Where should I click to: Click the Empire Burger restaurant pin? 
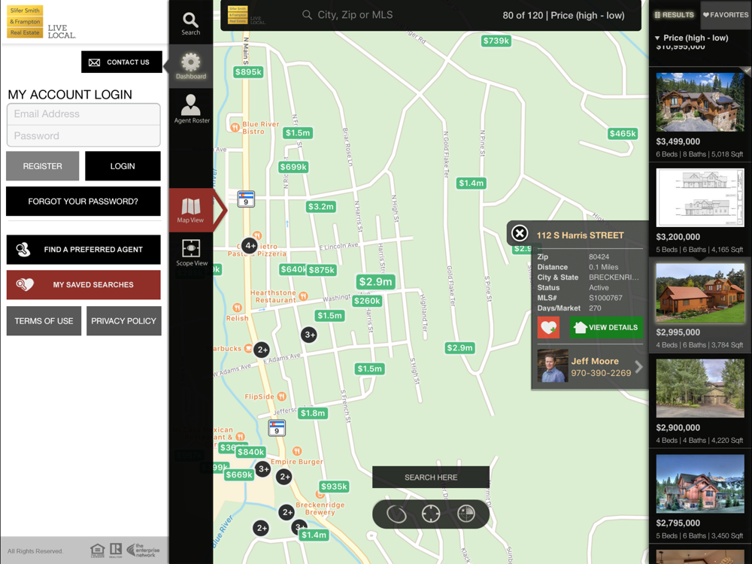(297, 450)
